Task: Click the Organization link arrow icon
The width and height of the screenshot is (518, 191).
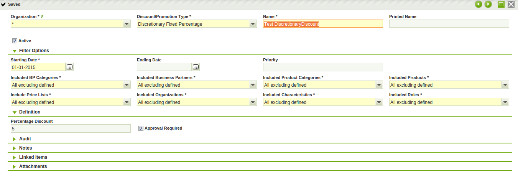Action: (43, 17)
